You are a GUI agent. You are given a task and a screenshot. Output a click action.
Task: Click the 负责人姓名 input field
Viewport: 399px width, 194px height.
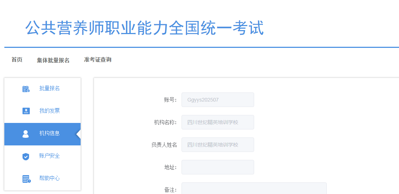[218, 145]
